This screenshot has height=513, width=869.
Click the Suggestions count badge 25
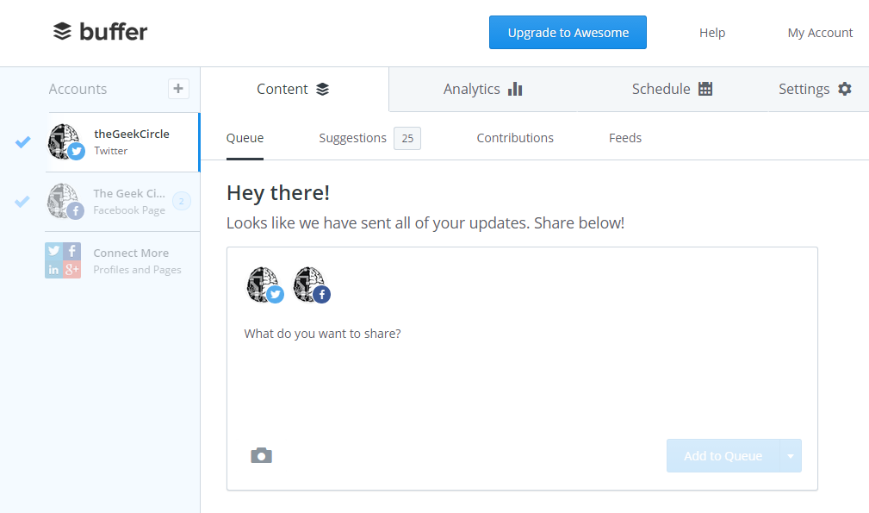[407, 139]
